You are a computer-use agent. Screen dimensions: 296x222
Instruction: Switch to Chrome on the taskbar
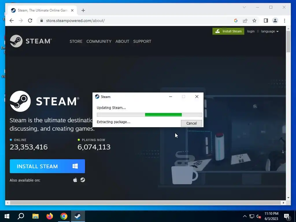[64, 216]
